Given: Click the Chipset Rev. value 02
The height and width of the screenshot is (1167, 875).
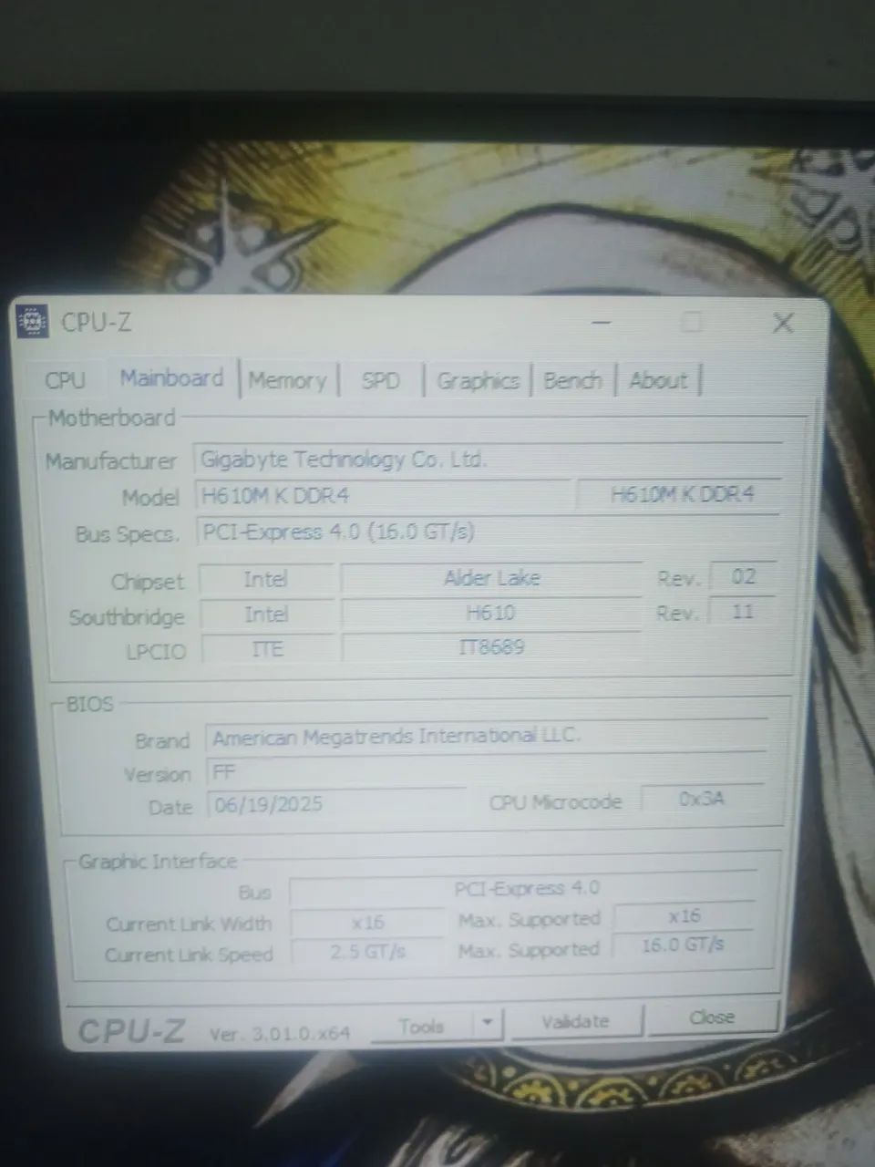Looking at the screenshot, I should pyautogui.click(x=743, y=576).
